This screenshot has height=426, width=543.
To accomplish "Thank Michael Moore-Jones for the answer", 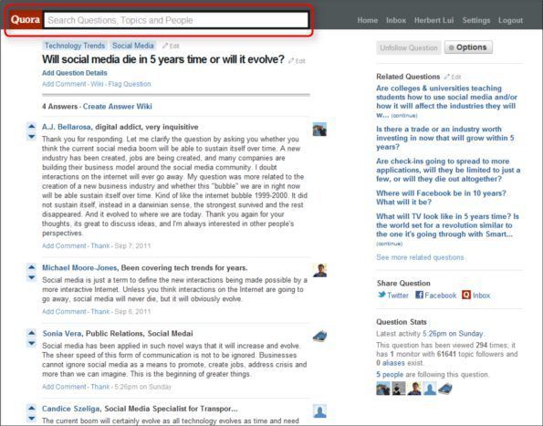I will pyautogui.click(x=100, y=311).
